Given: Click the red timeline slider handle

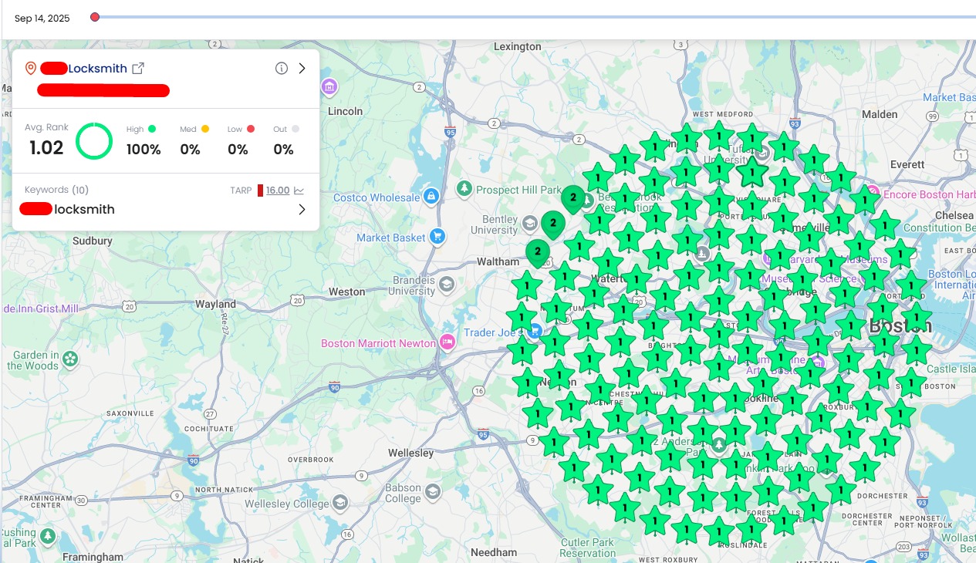Looking at the screenshot, I should (95, 17).
